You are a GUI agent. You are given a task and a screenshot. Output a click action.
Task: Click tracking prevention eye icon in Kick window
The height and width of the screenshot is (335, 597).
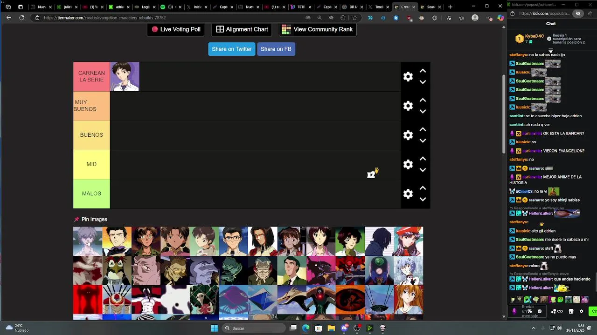click(x=578, y=13)
